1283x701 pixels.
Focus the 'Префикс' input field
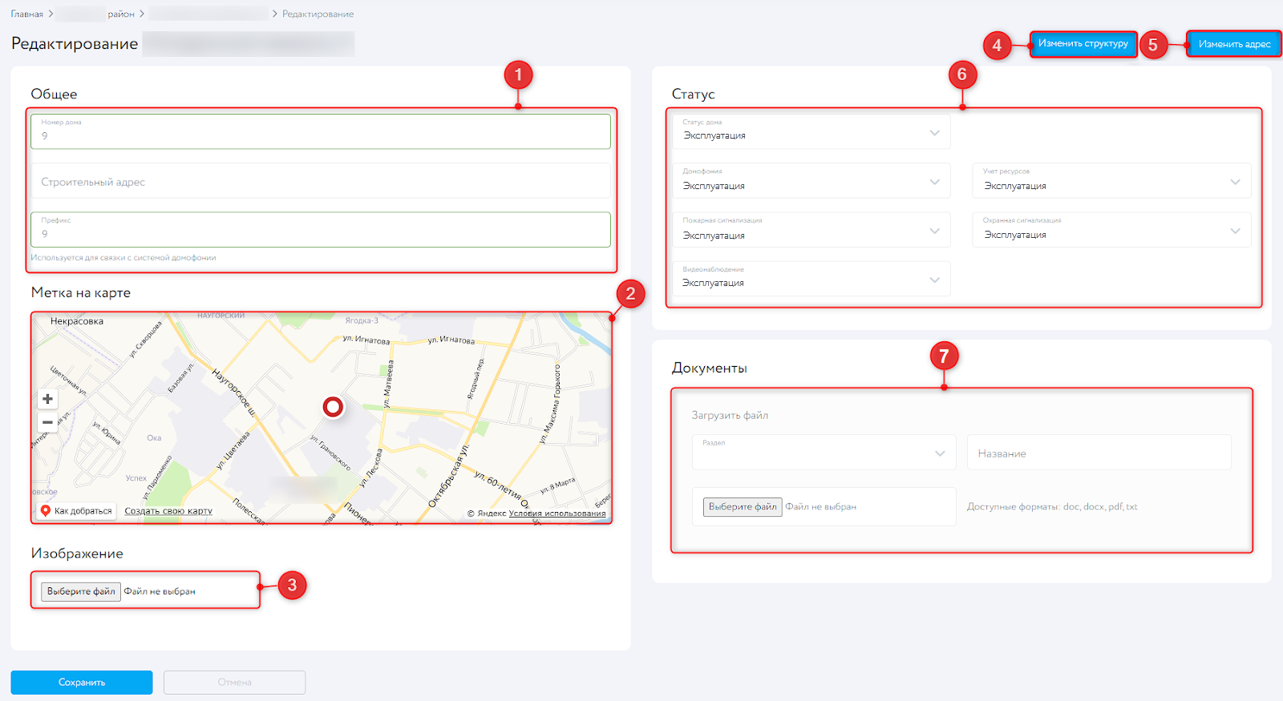(x=321, y=230)
